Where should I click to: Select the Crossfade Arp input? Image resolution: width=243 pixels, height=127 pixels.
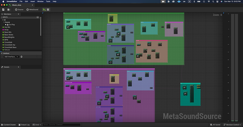pyautogui.click(x=10, y=45)
